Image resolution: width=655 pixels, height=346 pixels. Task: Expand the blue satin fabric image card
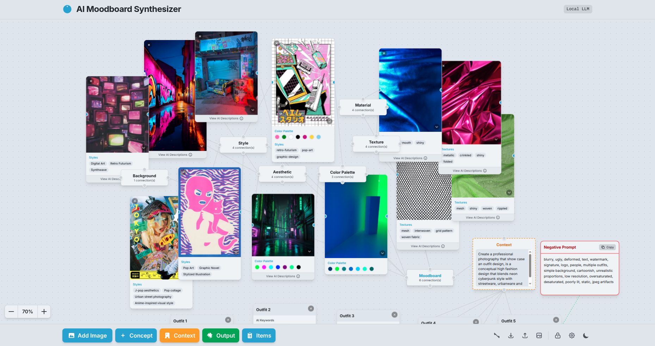pyautogui.click(x=437, y=127)
